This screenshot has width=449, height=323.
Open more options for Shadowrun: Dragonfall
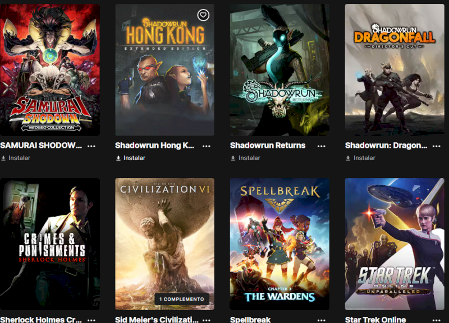[x=436, y=146]
